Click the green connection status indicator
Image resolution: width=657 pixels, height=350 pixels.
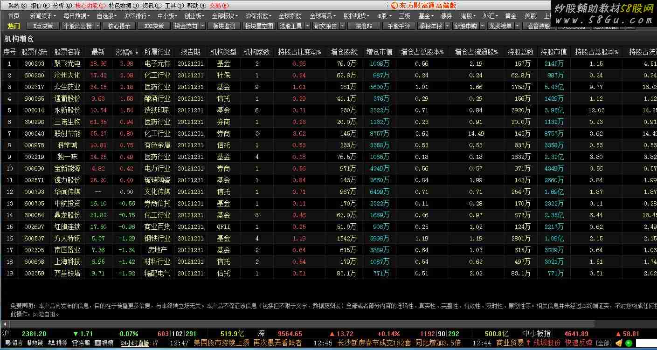point(629,343)
